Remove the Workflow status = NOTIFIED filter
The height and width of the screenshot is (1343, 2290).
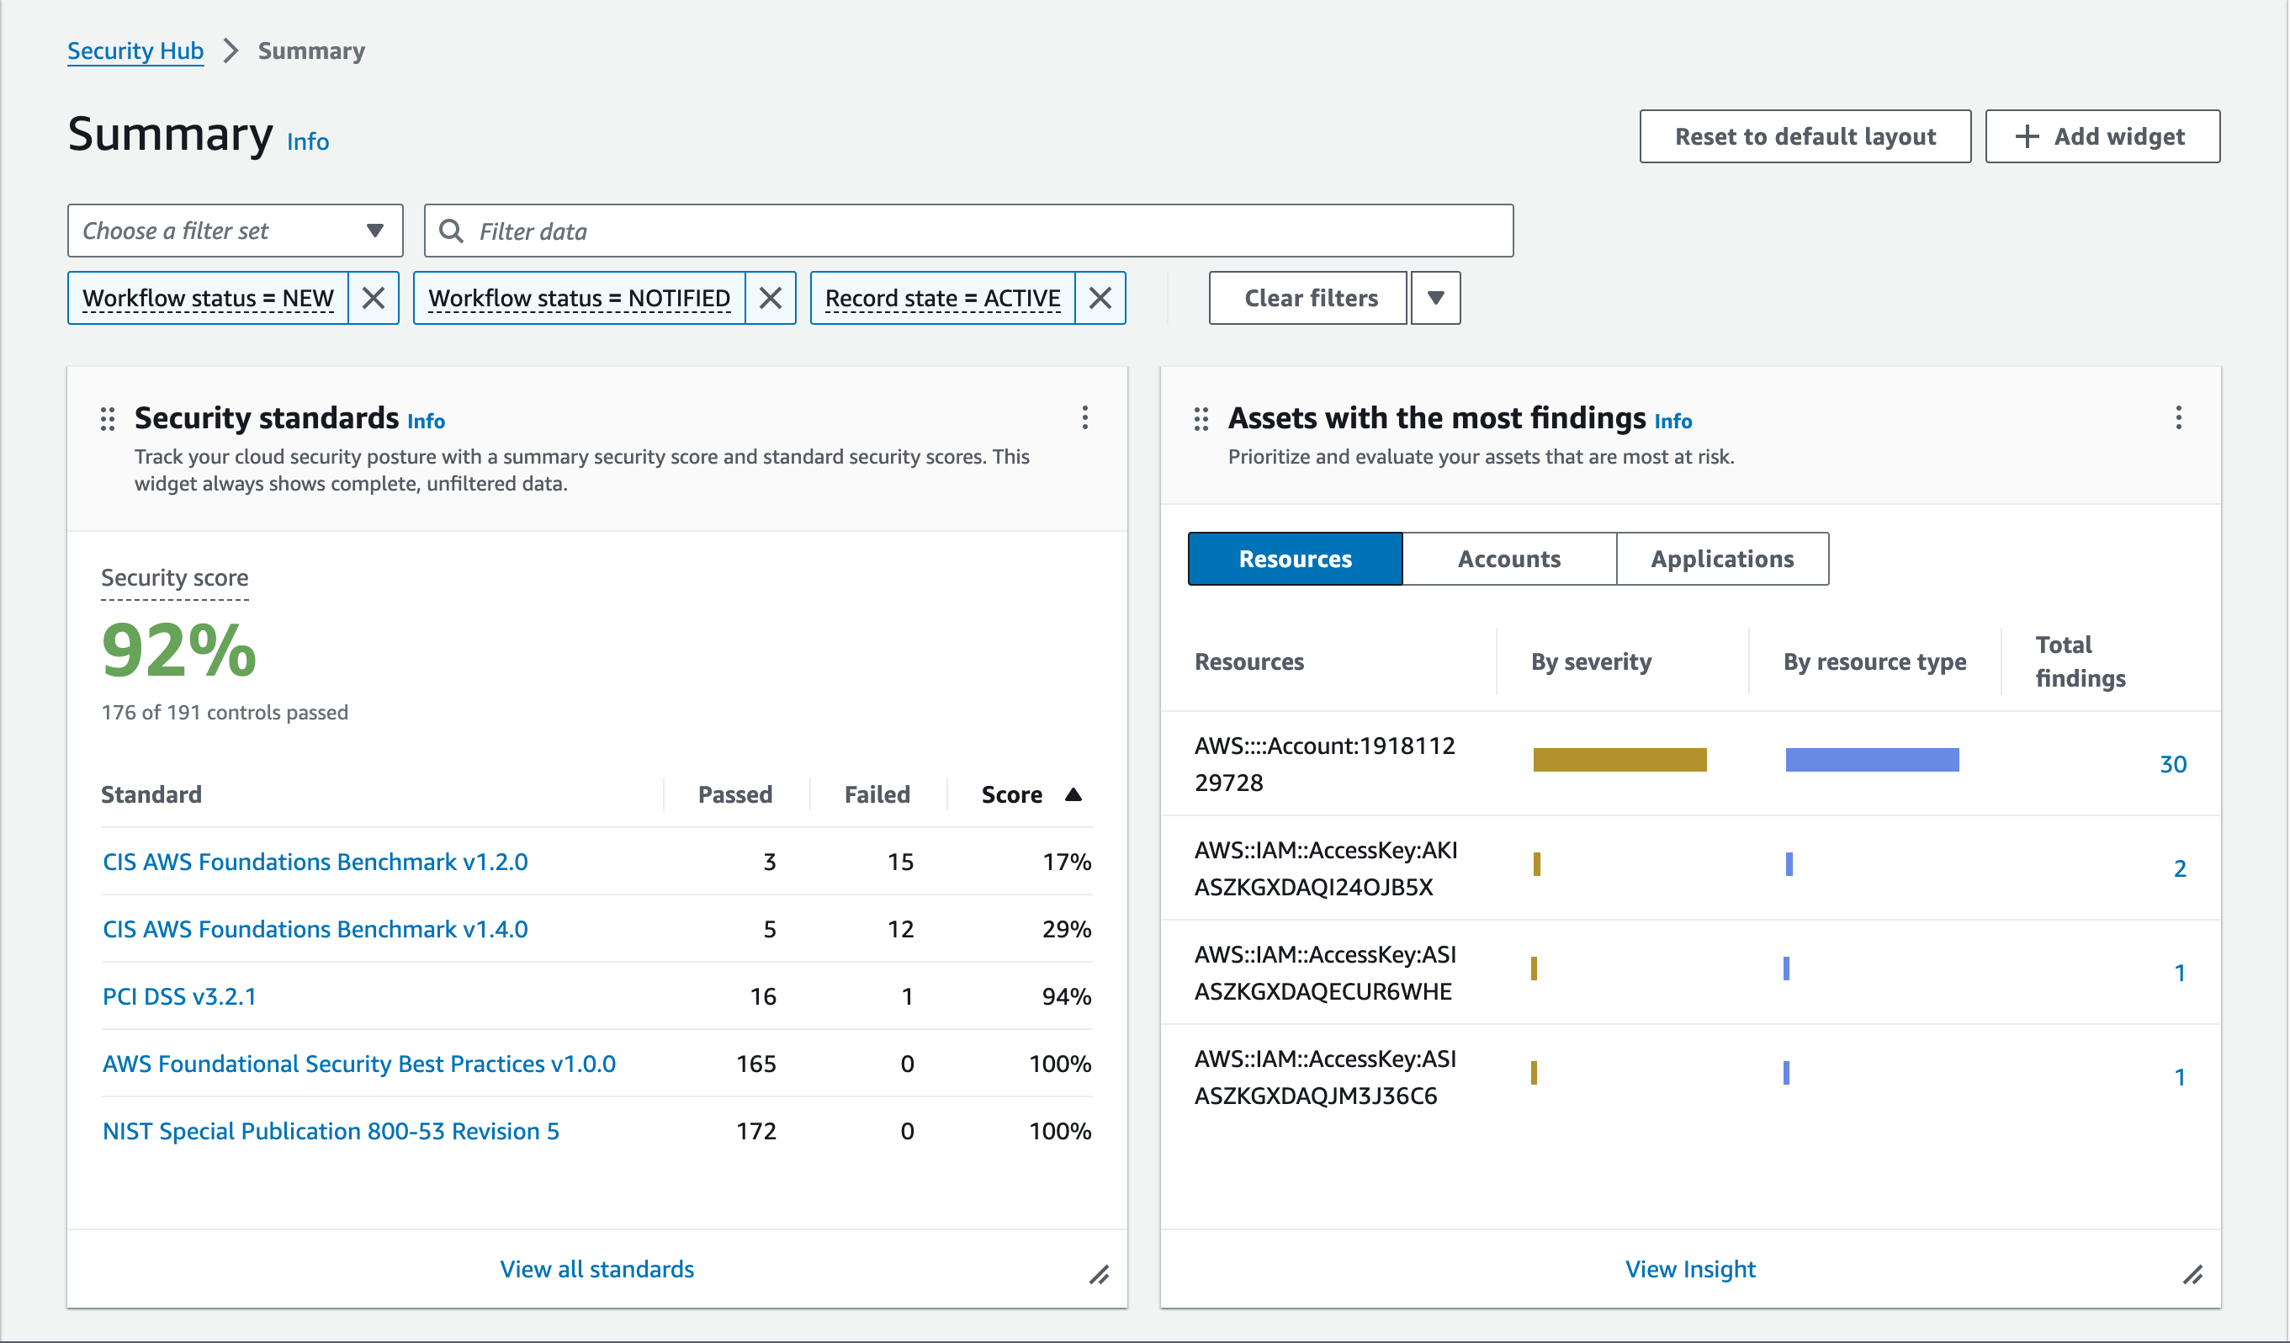tap(771, 298)
